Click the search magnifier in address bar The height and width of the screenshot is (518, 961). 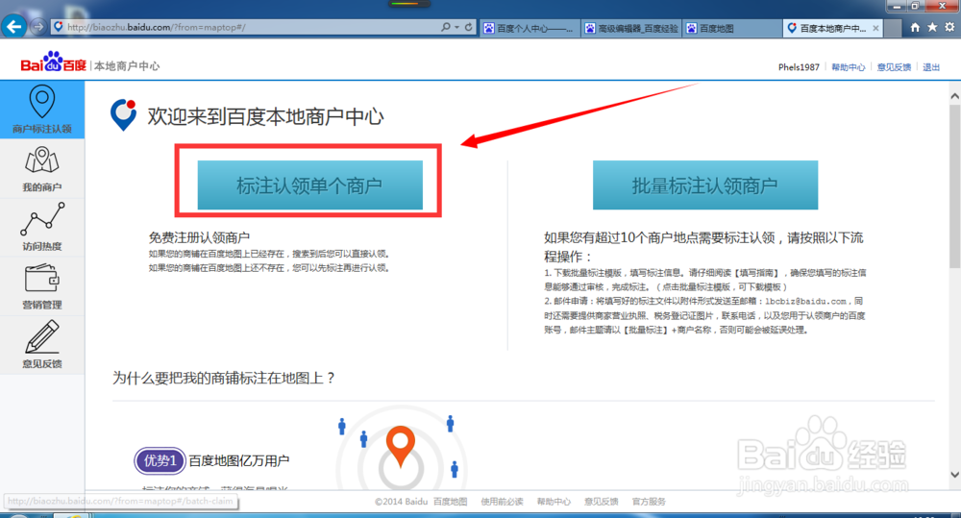[446, 27]
